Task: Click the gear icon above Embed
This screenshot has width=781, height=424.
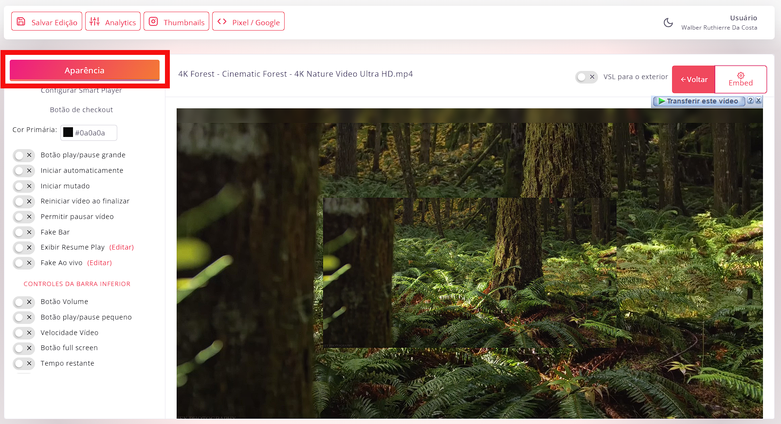Action: click(741, 75)
